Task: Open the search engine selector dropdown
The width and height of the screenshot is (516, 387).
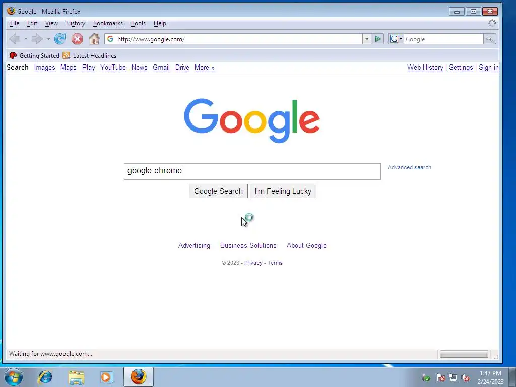Action: (x=396, y=39)
